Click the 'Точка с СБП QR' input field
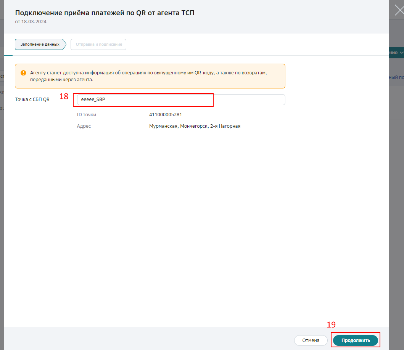Viewport: 404px width, 350px height. tap(181, 100)
